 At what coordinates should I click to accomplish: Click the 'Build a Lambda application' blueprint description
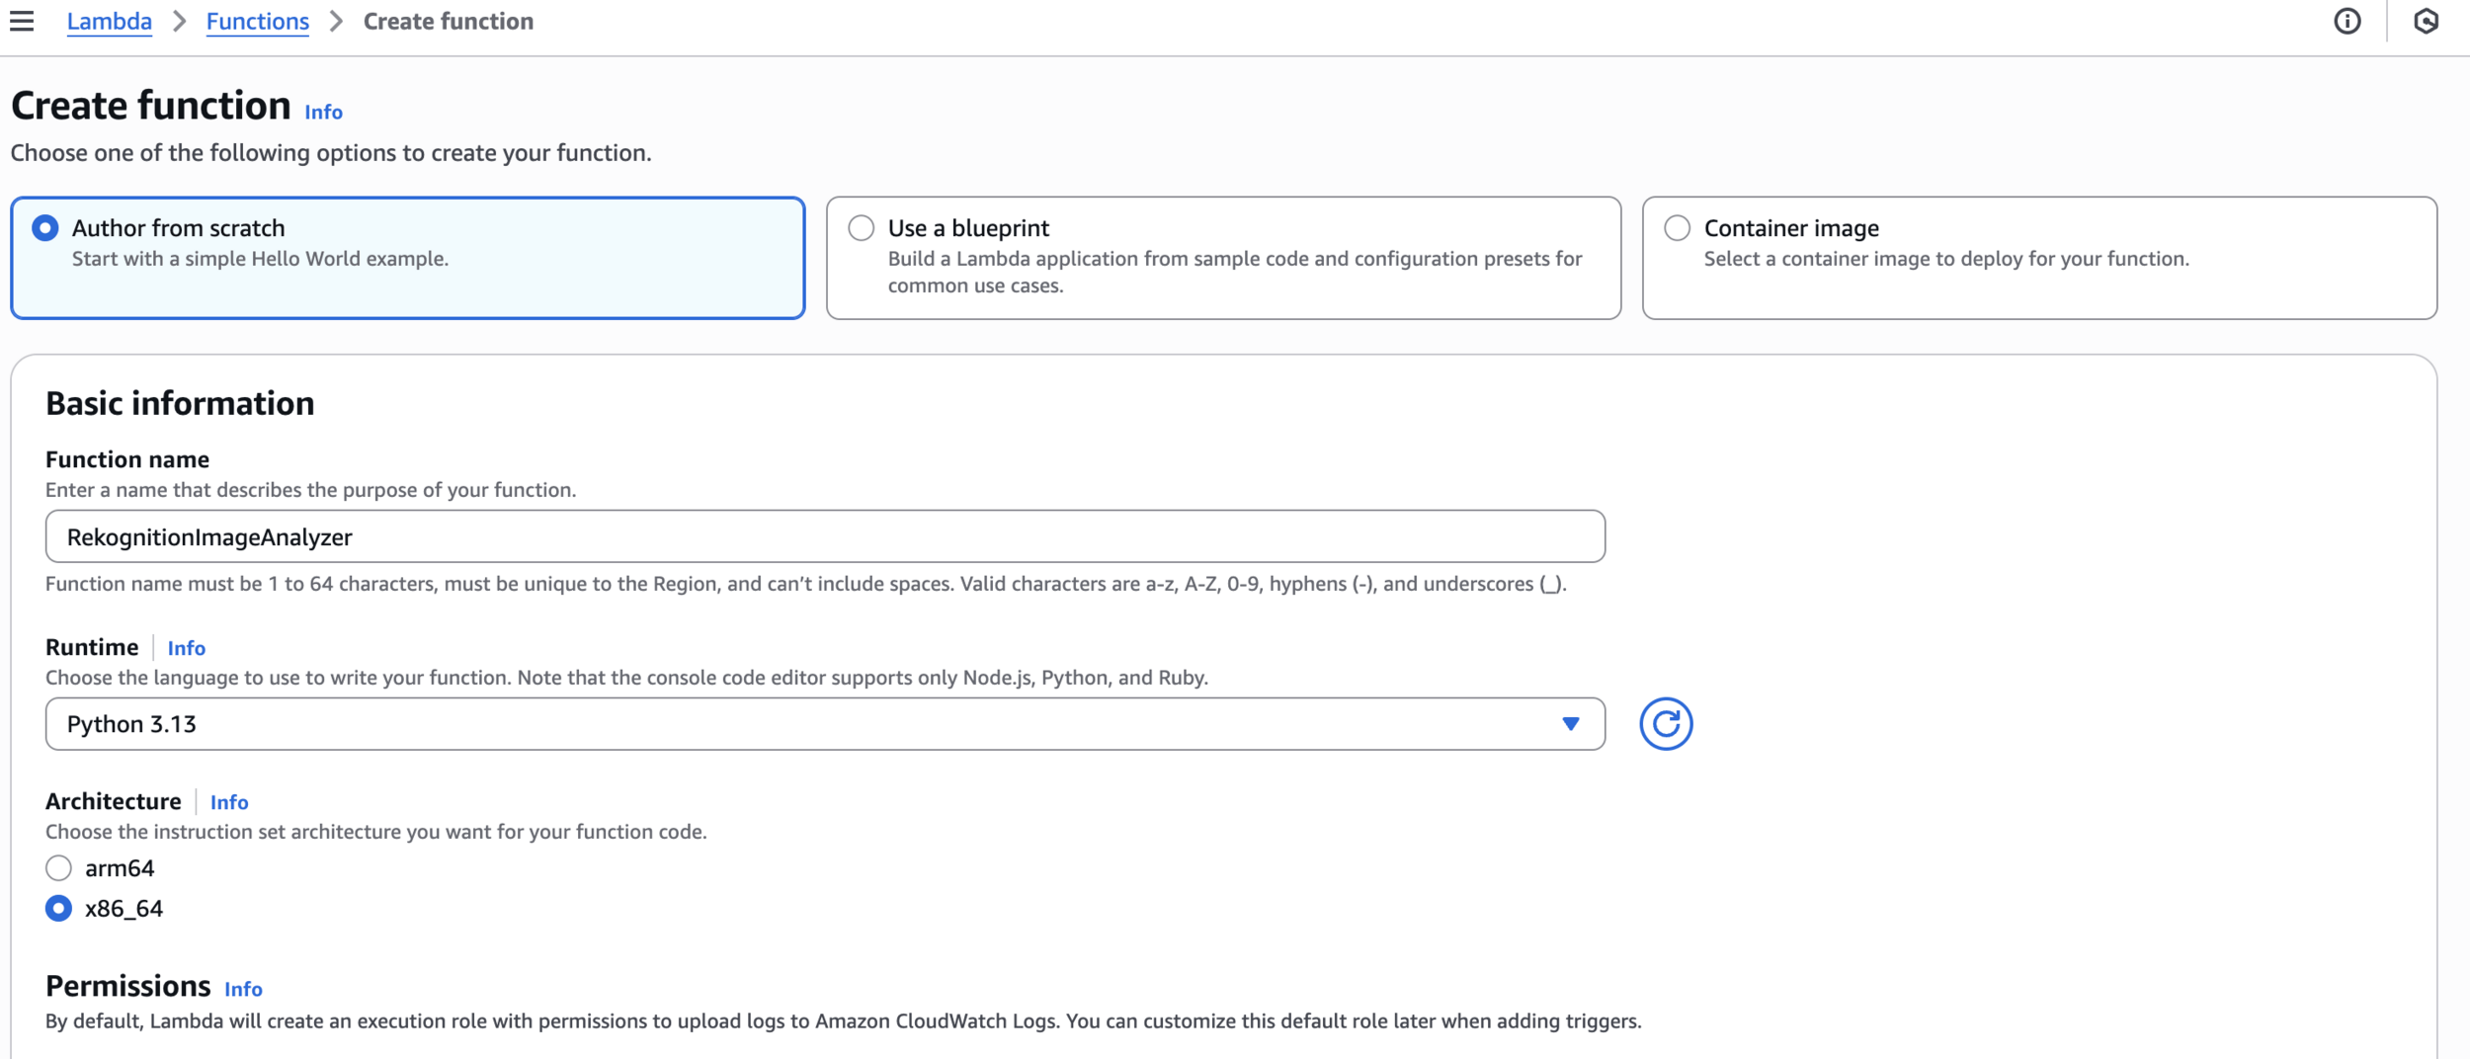point(1235,272)
